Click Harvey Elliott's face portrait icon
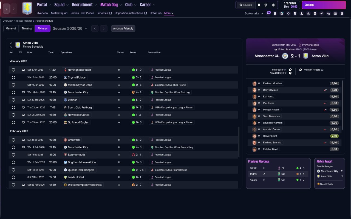 coord(254,136)
